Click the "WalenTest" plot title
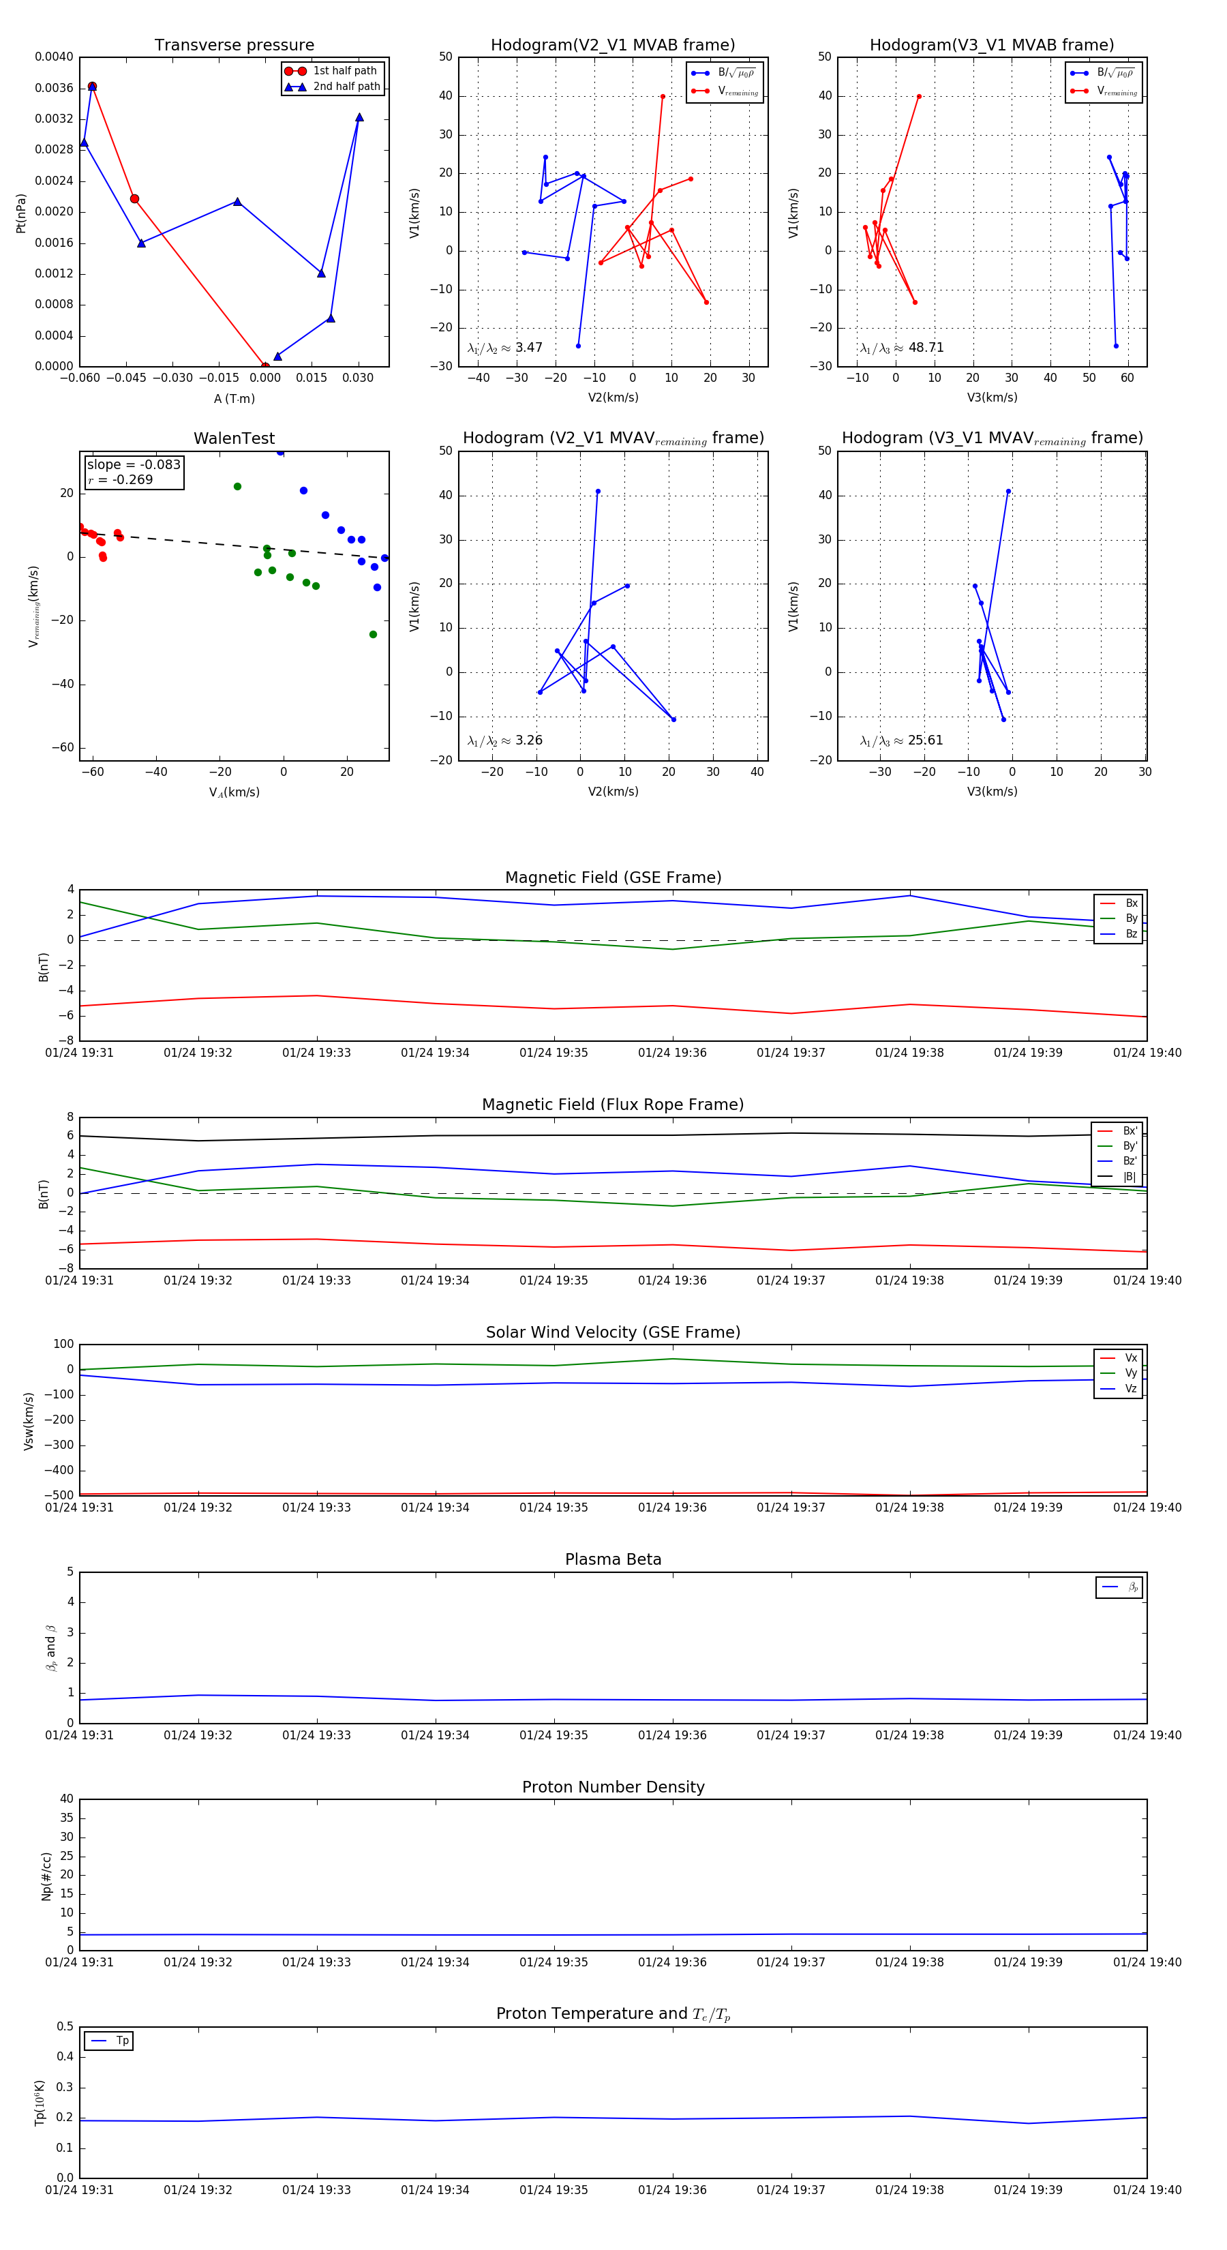 pos(234,438)
